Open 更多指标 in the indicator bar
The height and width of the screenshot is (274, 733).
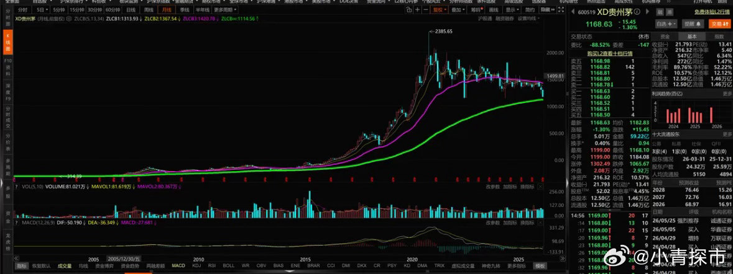(x=517, y=266)
